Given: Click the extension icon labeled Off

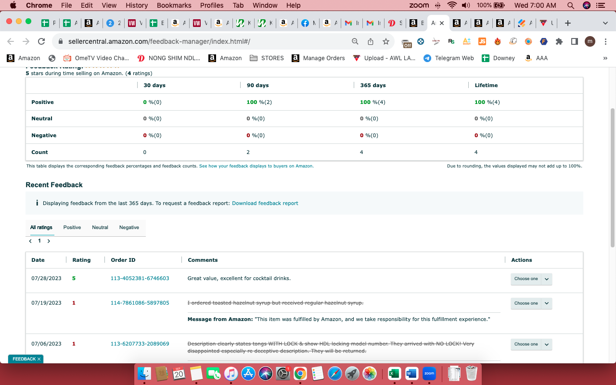Looking at the screenshot, I should (x=407, y=43).
